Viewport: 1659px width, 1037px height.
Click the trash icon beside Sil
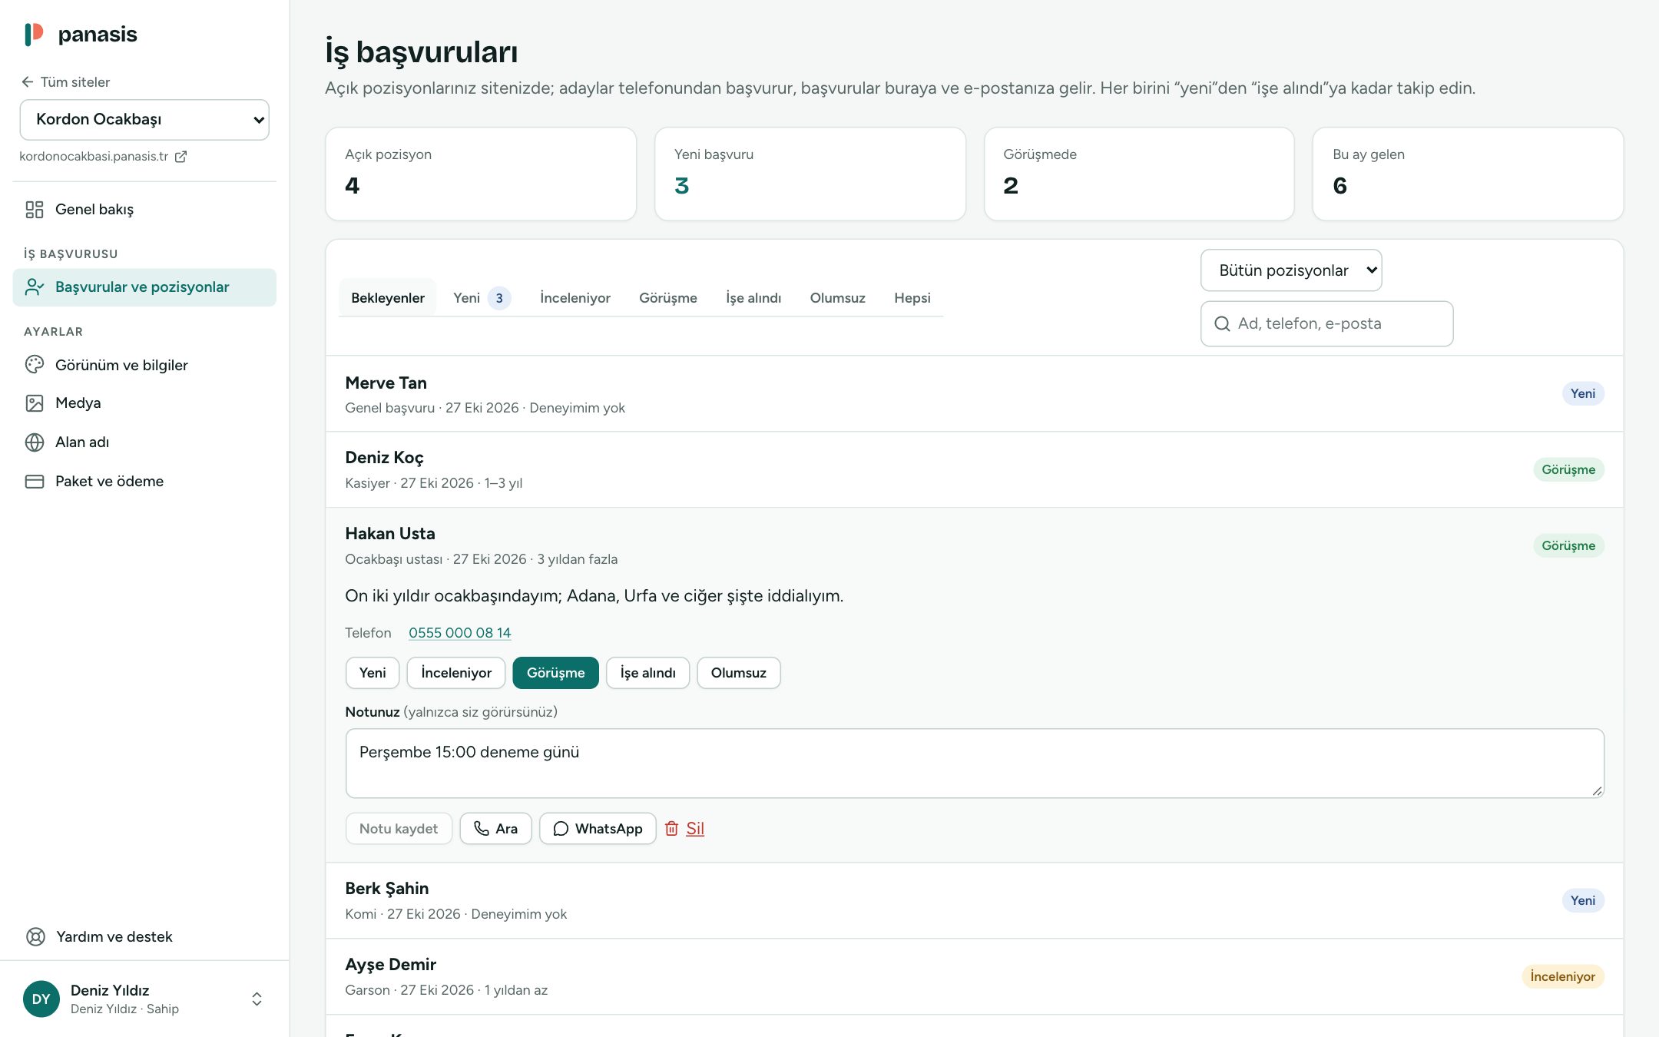pos(671,829)
